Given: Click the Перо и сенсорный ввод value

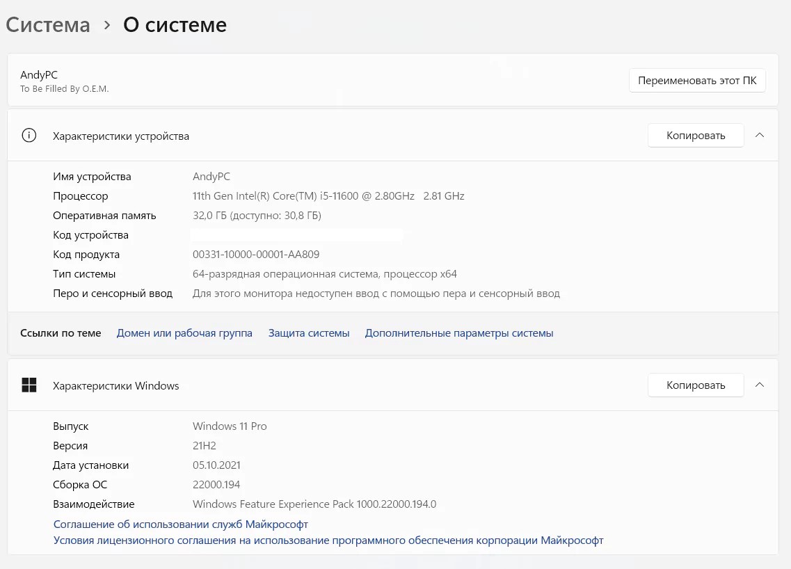Looking at the screenshot, I should 376,293.
